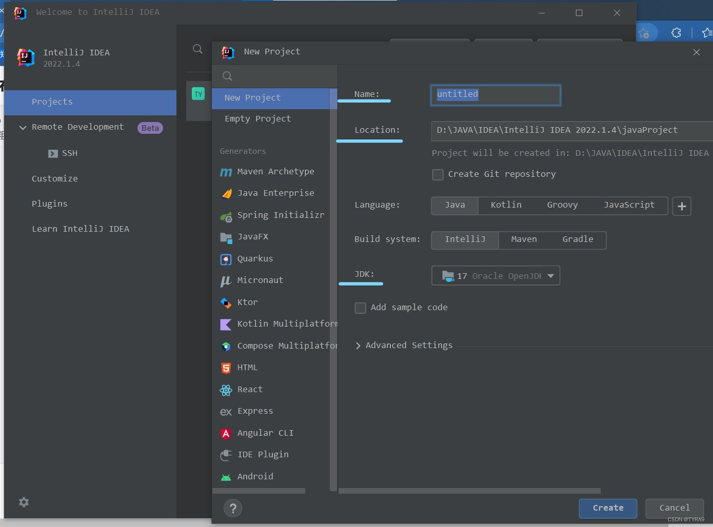713x527 pixels.
Task: Select Empty Project in left list
Action: (x=271, y=119)
